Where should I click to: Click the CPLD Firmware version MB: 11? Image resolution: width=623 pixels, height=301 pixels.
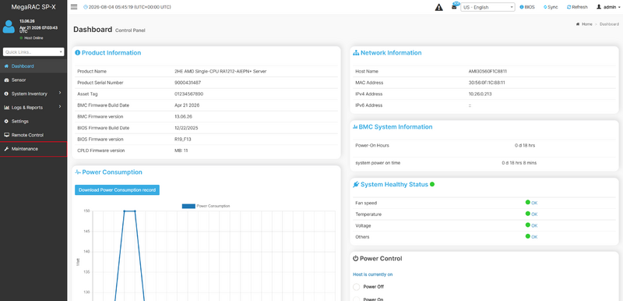[x=181, y=150]
